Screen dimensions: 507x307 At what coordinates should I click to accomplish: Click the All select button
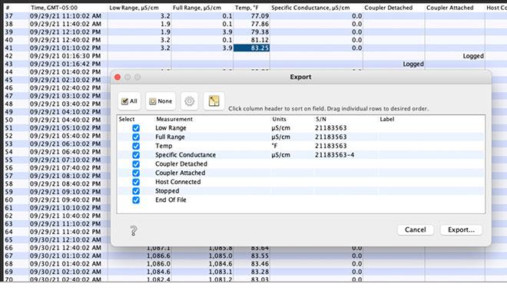130,101
